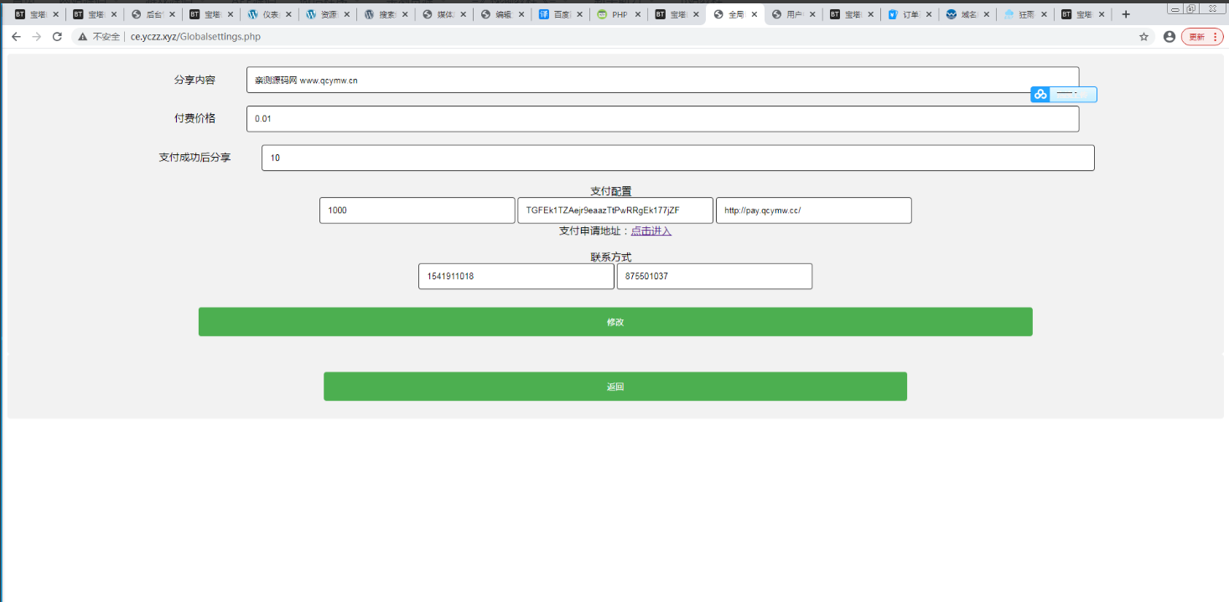Close the PHP tab
This screenshot has height=602, width=1229.
[x=636, y=14]
